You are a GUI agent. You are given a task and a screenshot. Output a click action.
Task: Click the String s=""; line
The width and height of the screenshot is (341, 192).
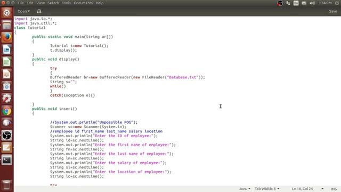(x=63, y=82)
